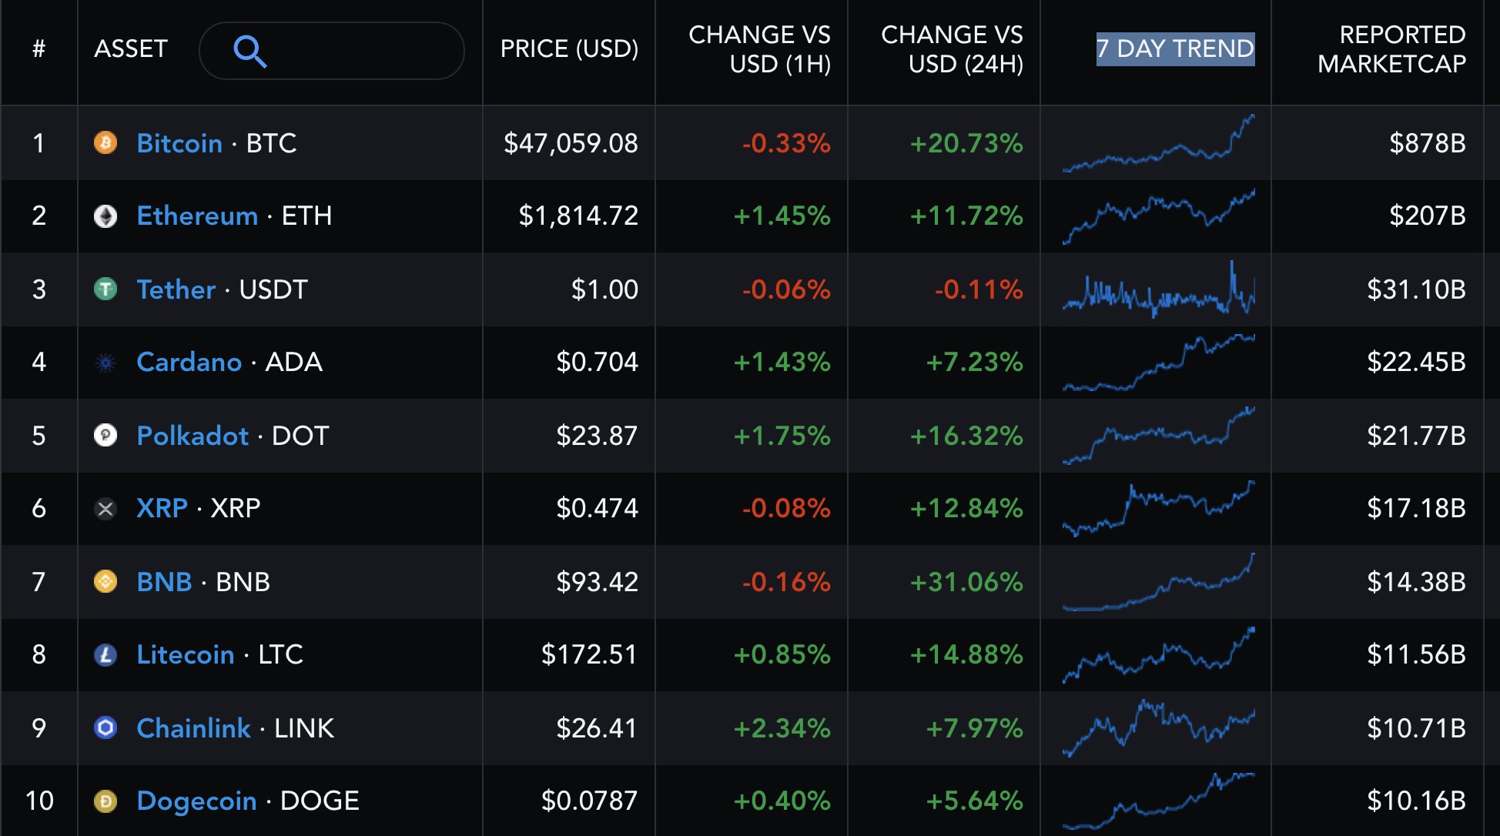View Bitcoin 7 day trend sparkline

click(x=1158, y=143)
